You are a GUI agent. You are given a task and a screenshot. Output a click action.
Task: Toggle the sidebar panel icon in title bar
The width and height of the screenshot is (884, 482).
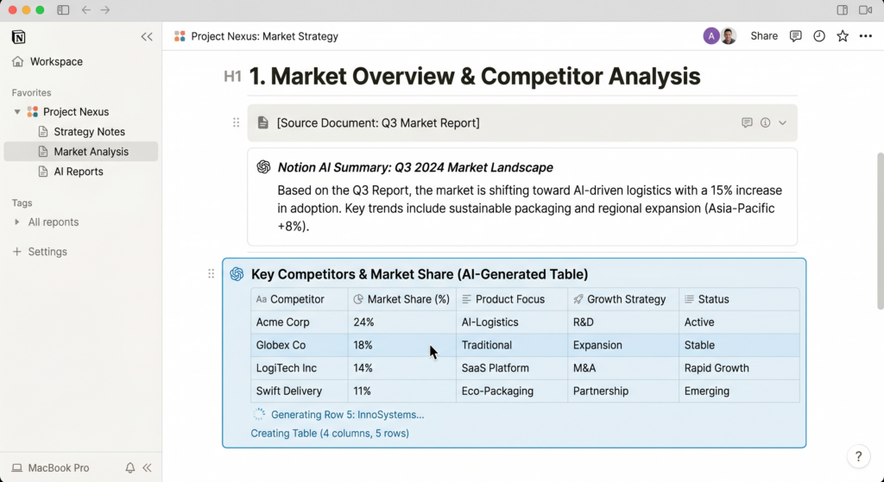(63, 10)
